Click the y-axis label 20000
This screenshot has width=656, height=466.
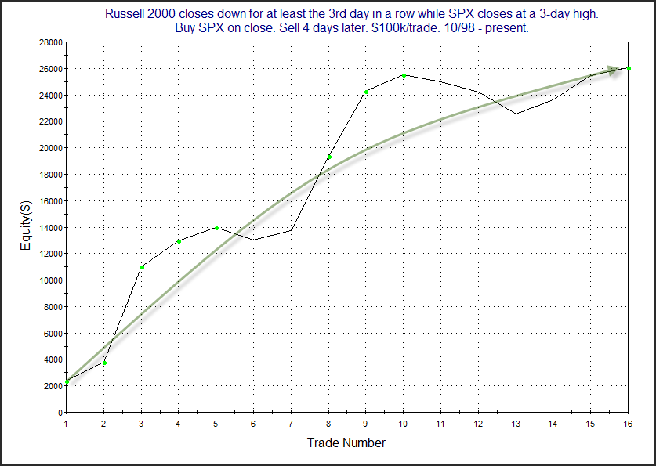pos(50,148)
